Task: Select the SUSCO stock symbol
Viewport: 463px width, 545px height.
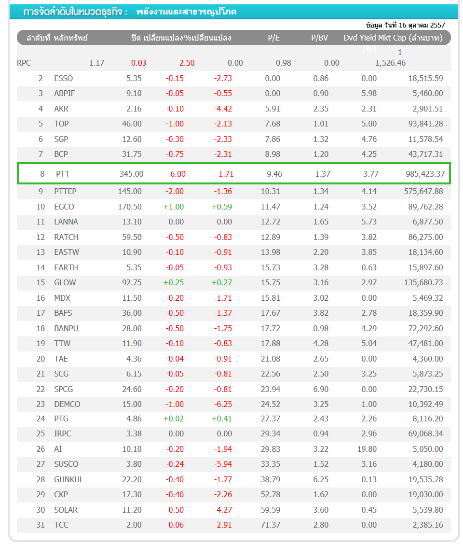Action: [x=66, y=464]
